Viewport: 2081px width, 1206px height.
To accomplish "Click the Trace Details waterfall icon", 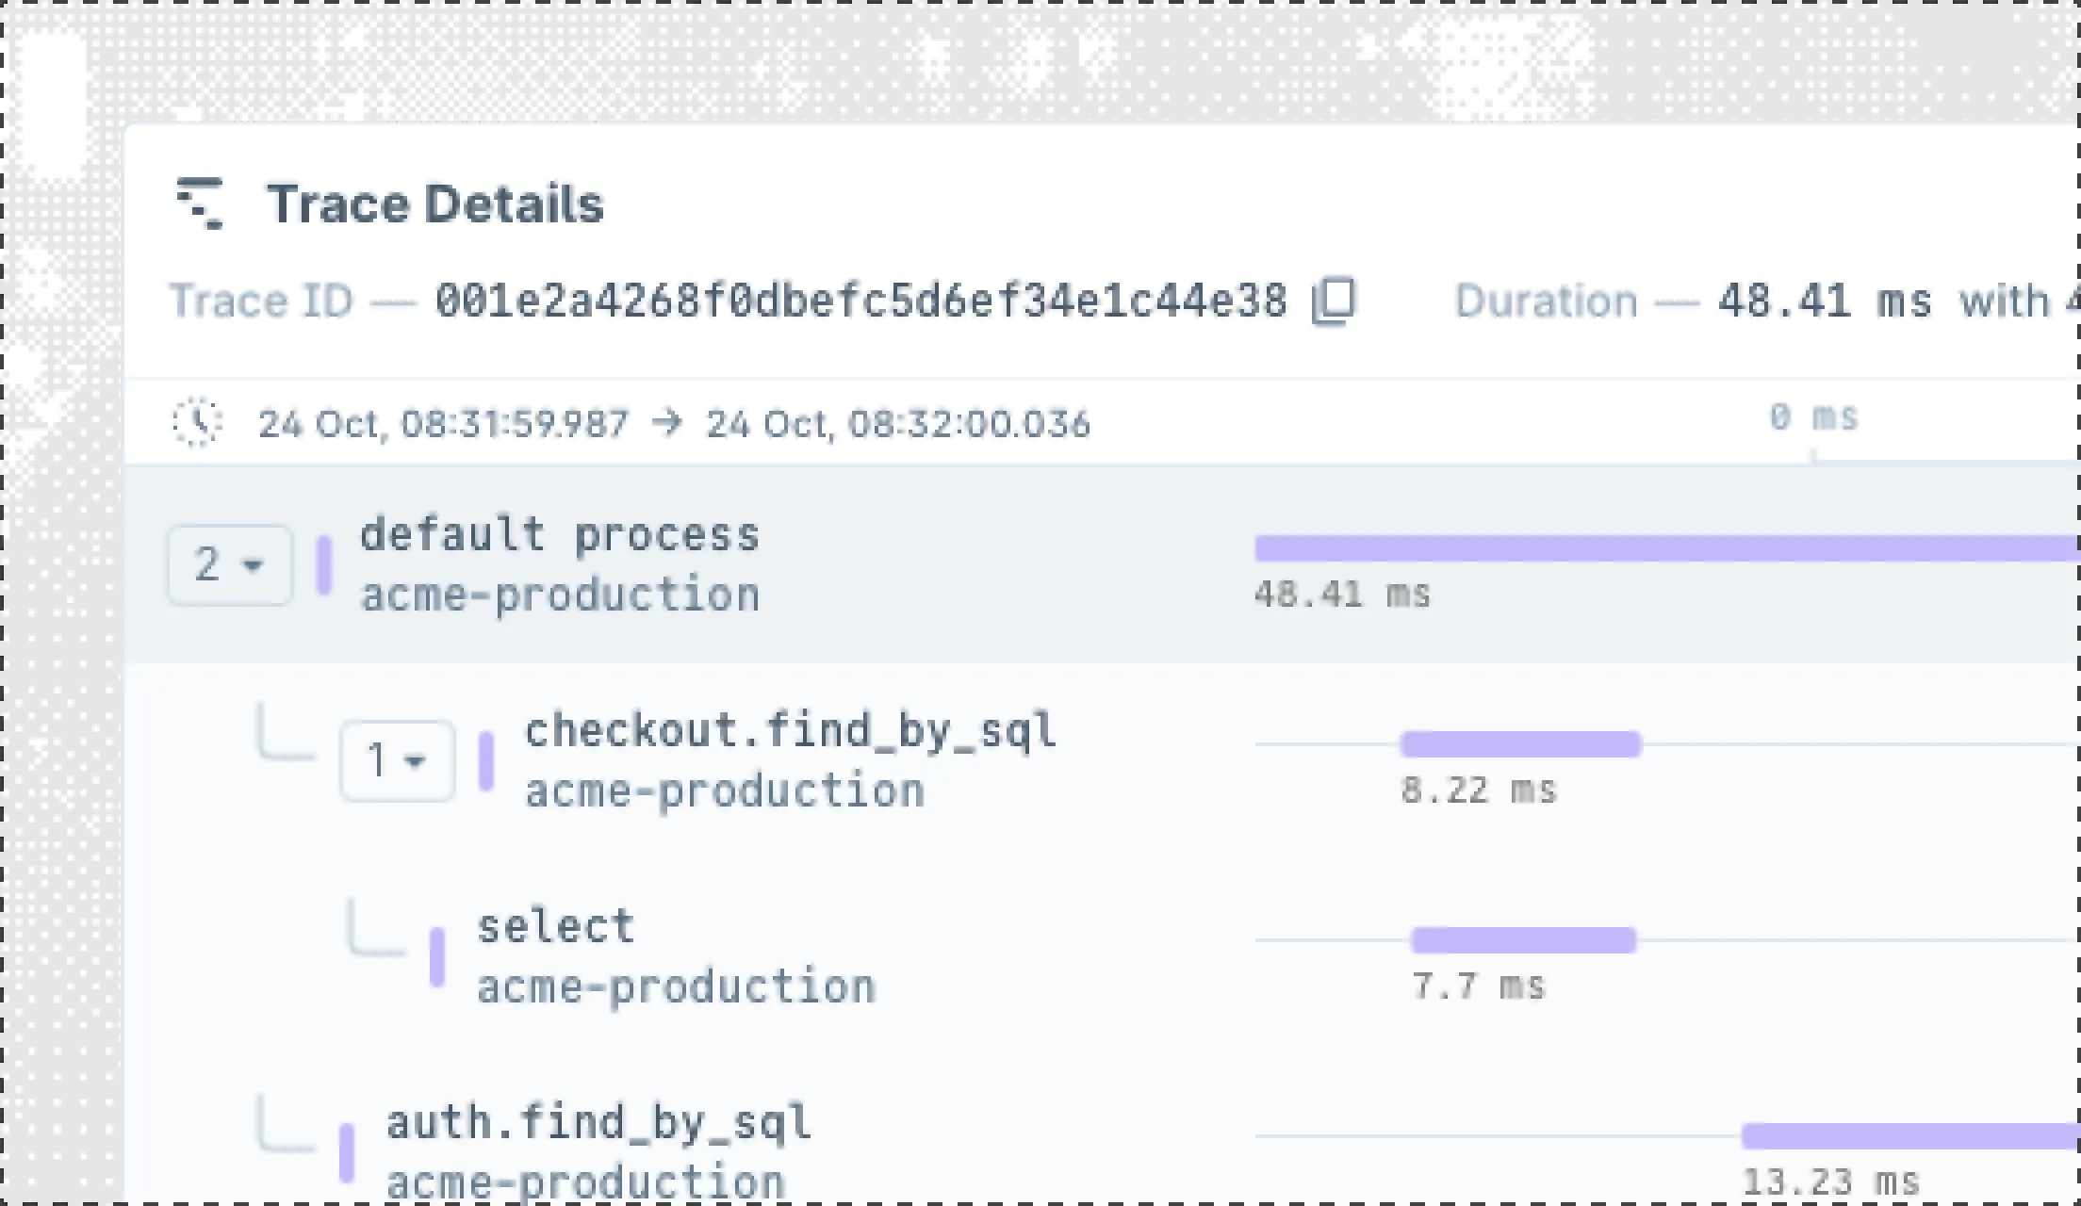I will click(x=200, y=203).
